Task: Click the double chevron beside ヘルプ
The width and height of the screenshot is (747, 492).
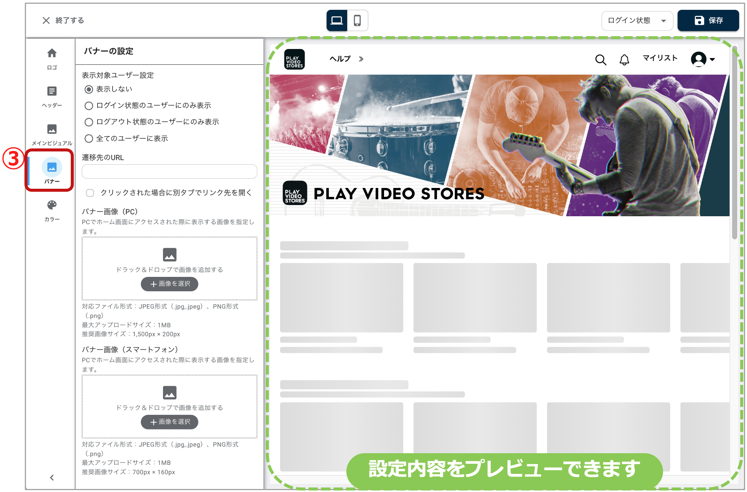Action: pos(361,59)
